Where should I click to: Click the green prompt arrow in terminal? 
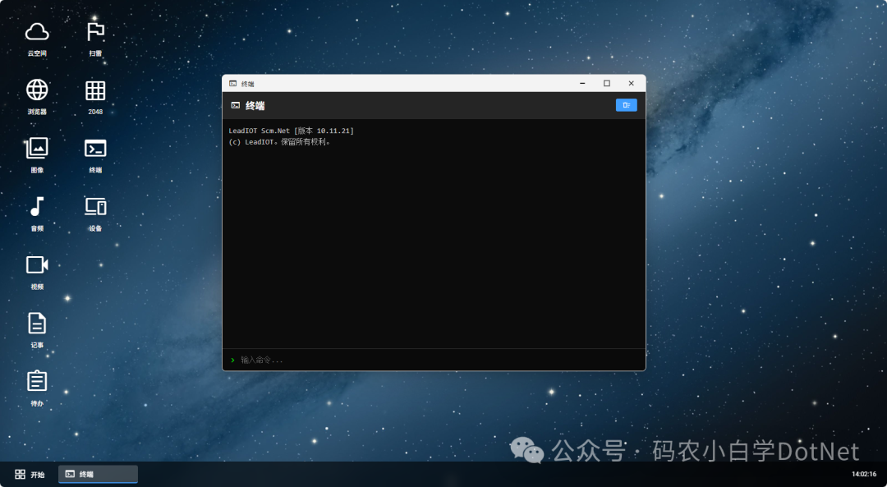232,360
